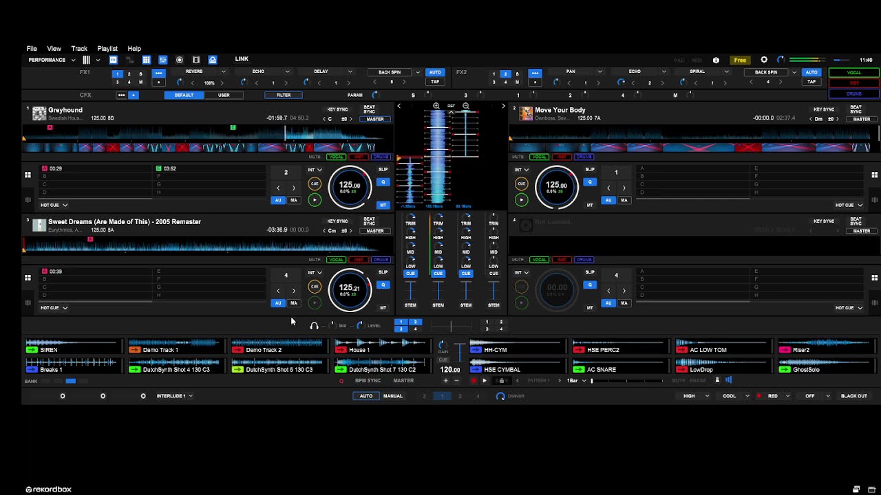The height and width of the screenshot is (495, 881).
Task: Enable SLIP mode on deck 2
Action: pyautogui.click(x=590, y=169)
